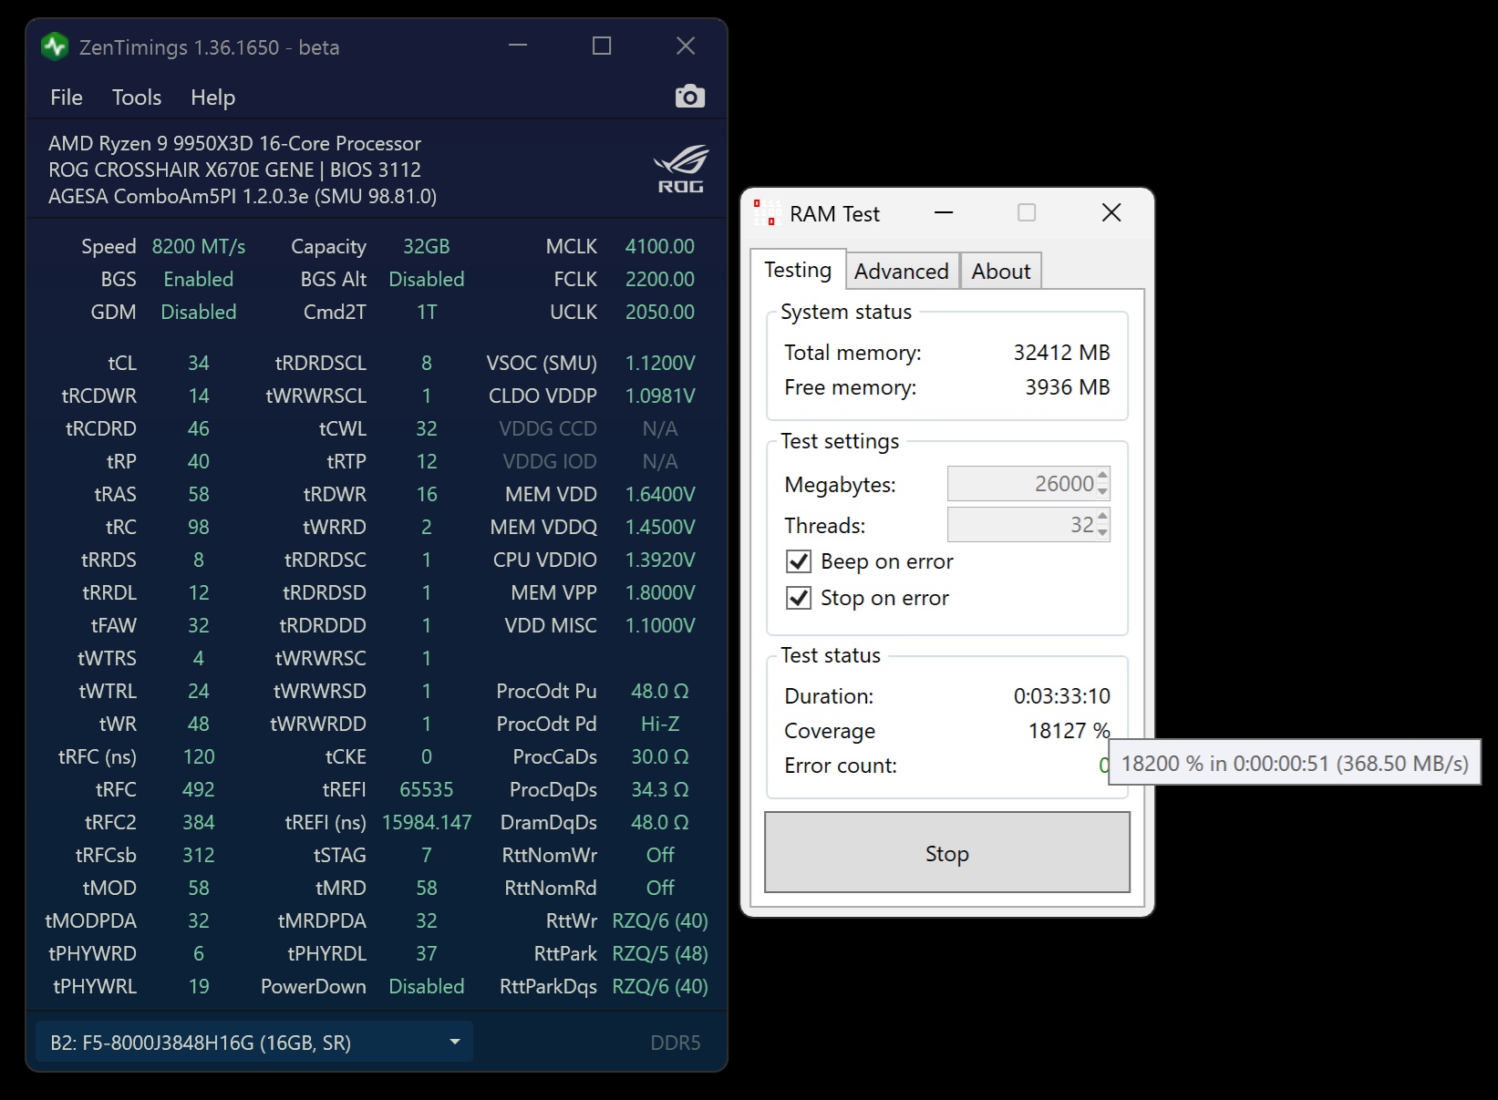Screen dimensions: 1498x1100
Task: Click the RttPark value RZQ/5 (48)
Action: (x=660, y=954)
